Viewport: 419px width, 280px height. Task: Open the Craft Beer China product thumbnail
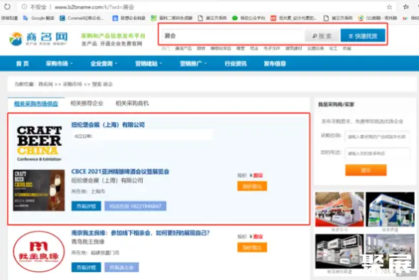(39, 190)
